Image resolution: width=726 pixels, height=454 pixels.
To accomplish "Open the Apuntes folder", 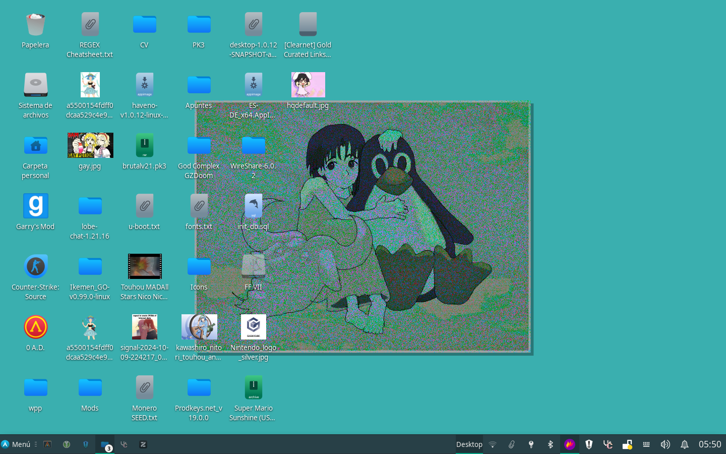I will [199, 85].
